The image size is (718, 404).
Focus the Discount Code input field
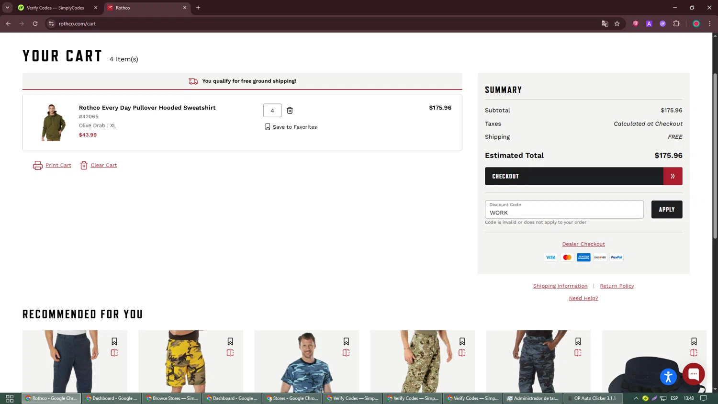pyautogui.click(x=564, y=210)
